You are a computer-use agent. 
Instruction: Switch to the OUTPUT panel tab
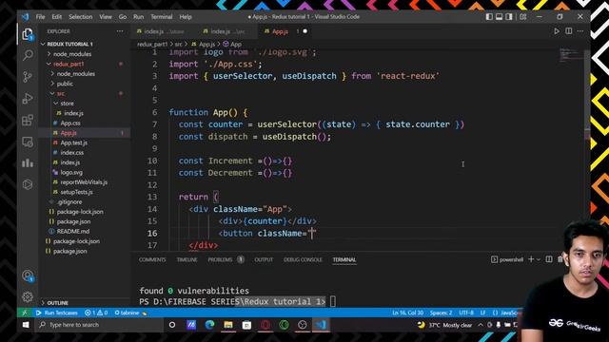click(264, 259)
